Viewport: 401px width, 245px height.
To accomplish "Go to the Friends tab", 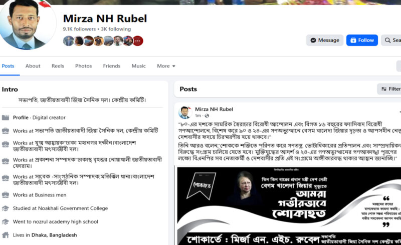I will coord(111,66).
